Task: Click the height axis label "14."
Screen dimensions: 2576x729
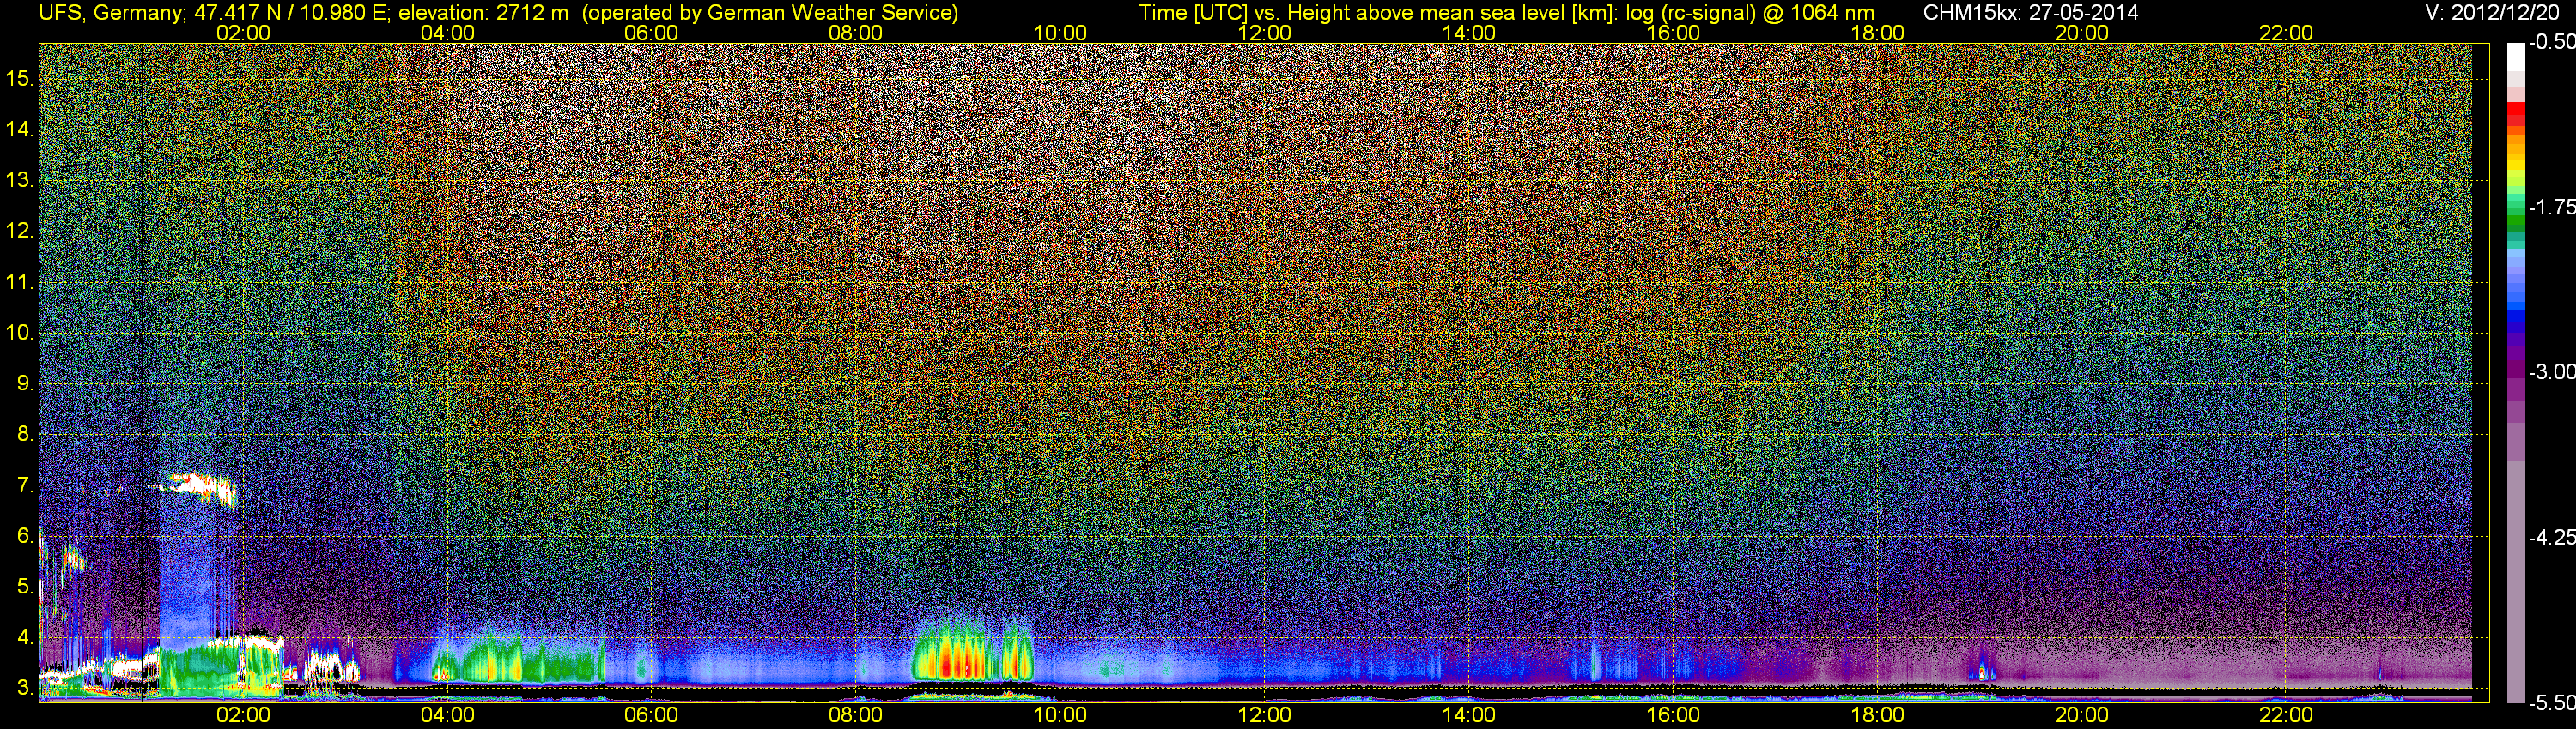Action: pos(20,129)
